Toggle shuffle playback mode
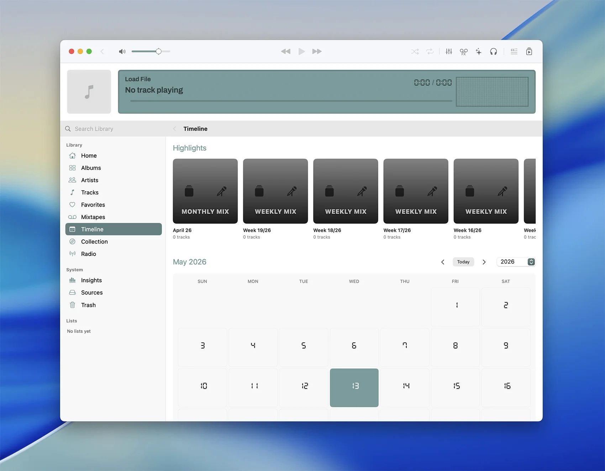This screenshot has width=605, height=471. (415, 52)
